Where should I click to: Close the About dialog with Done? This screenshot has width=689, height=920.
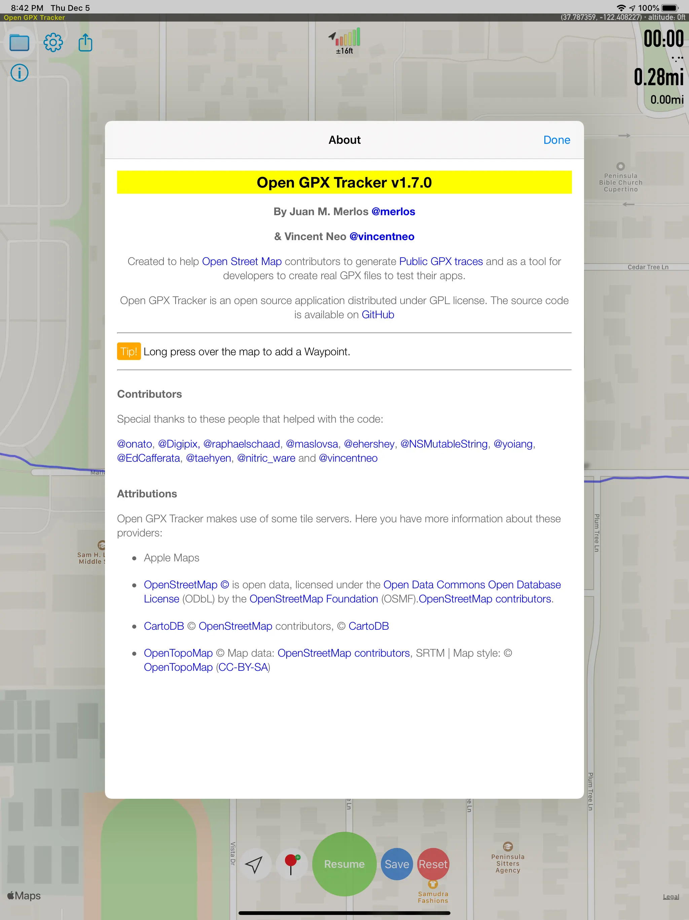[x=556, y=140]
